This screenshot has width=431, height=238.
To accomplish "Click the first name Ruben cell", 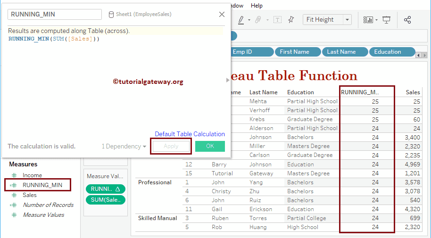I will pyautogui.click(x=220, y=218).
